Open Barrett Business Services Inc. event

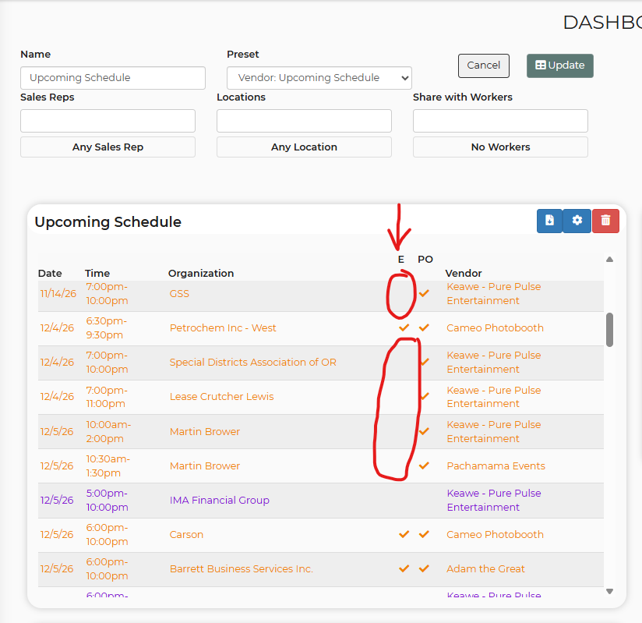pos(242,569)
